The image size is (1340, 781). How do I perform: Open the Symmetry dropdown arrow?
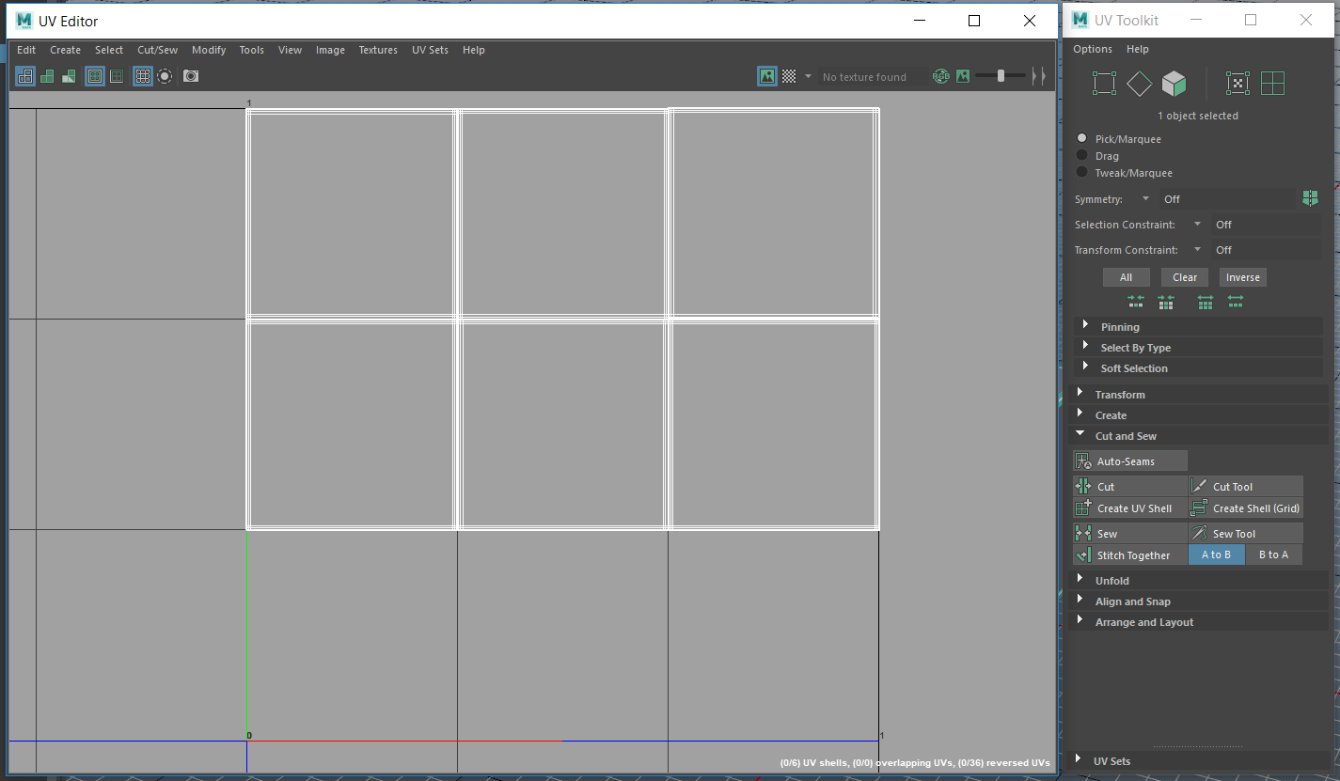1145,198
